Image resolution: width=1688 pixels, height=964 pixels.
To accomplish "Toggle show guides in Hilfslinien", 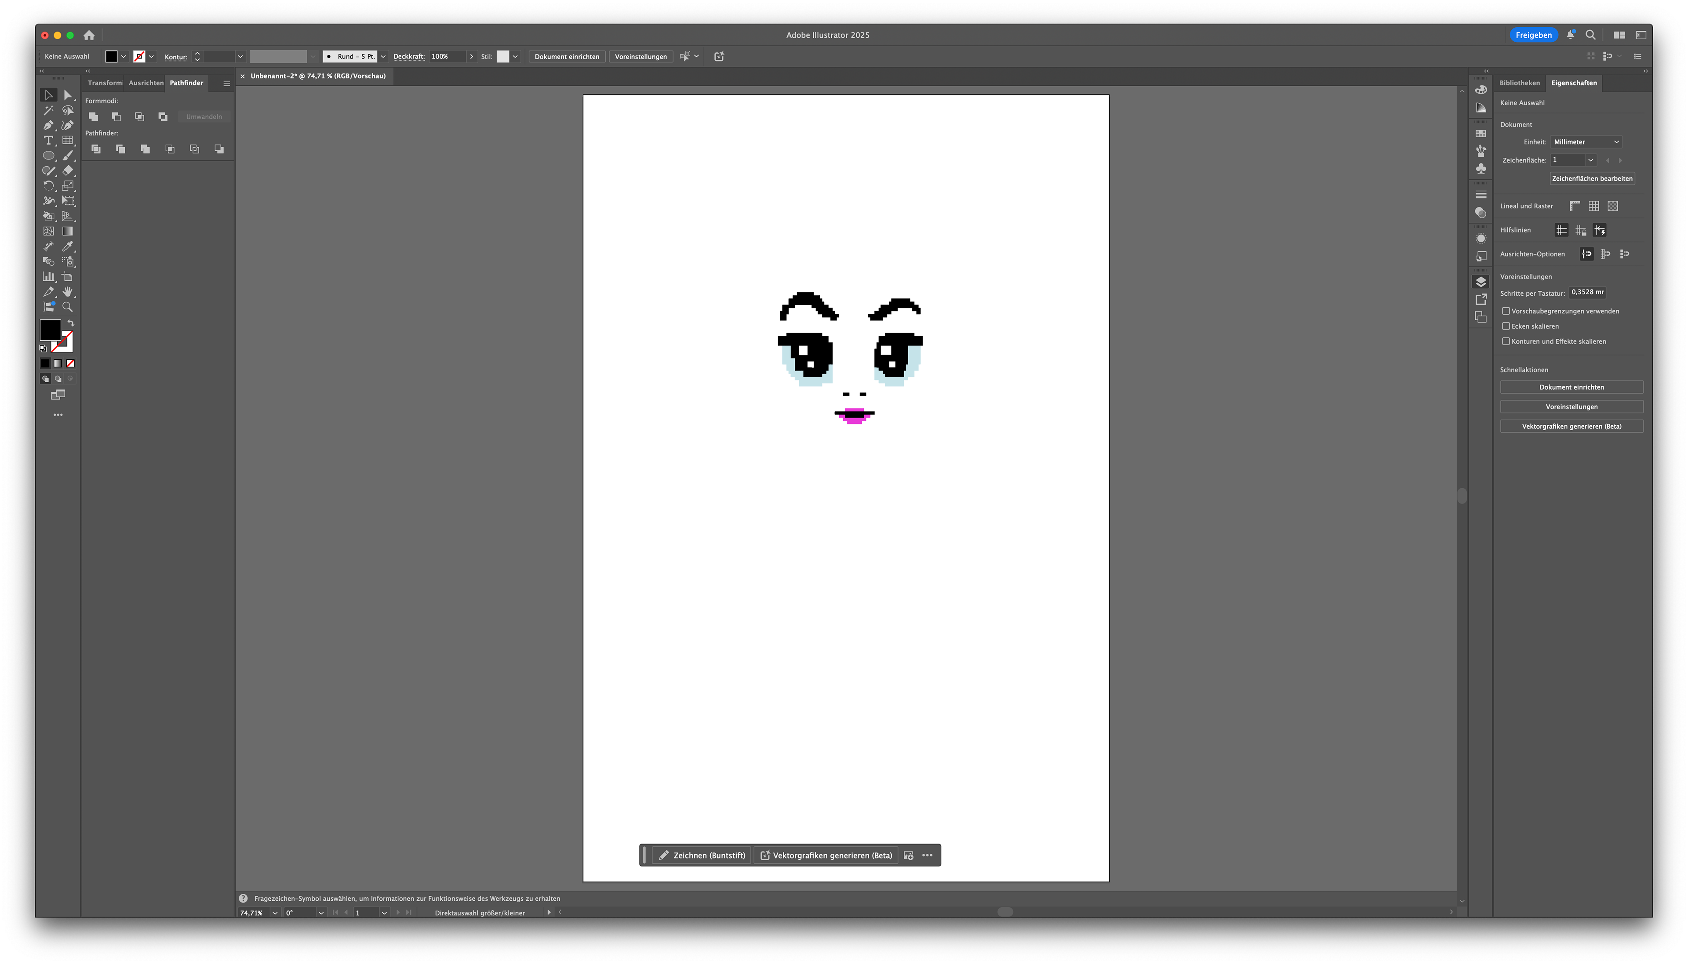I will tap(1561, 230).
